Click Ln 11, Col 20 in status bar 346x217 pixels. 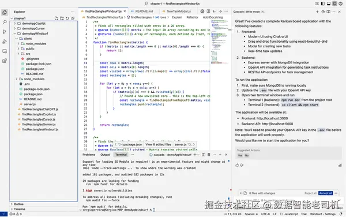pos(232,214)
